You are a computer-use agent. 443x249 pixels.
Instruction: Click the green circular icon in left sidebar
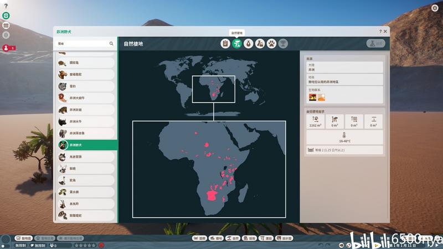click(x=6, y=15)
